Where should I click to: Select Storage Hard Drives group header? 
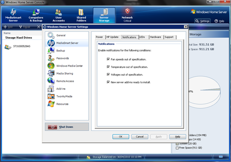pos(18,38)
